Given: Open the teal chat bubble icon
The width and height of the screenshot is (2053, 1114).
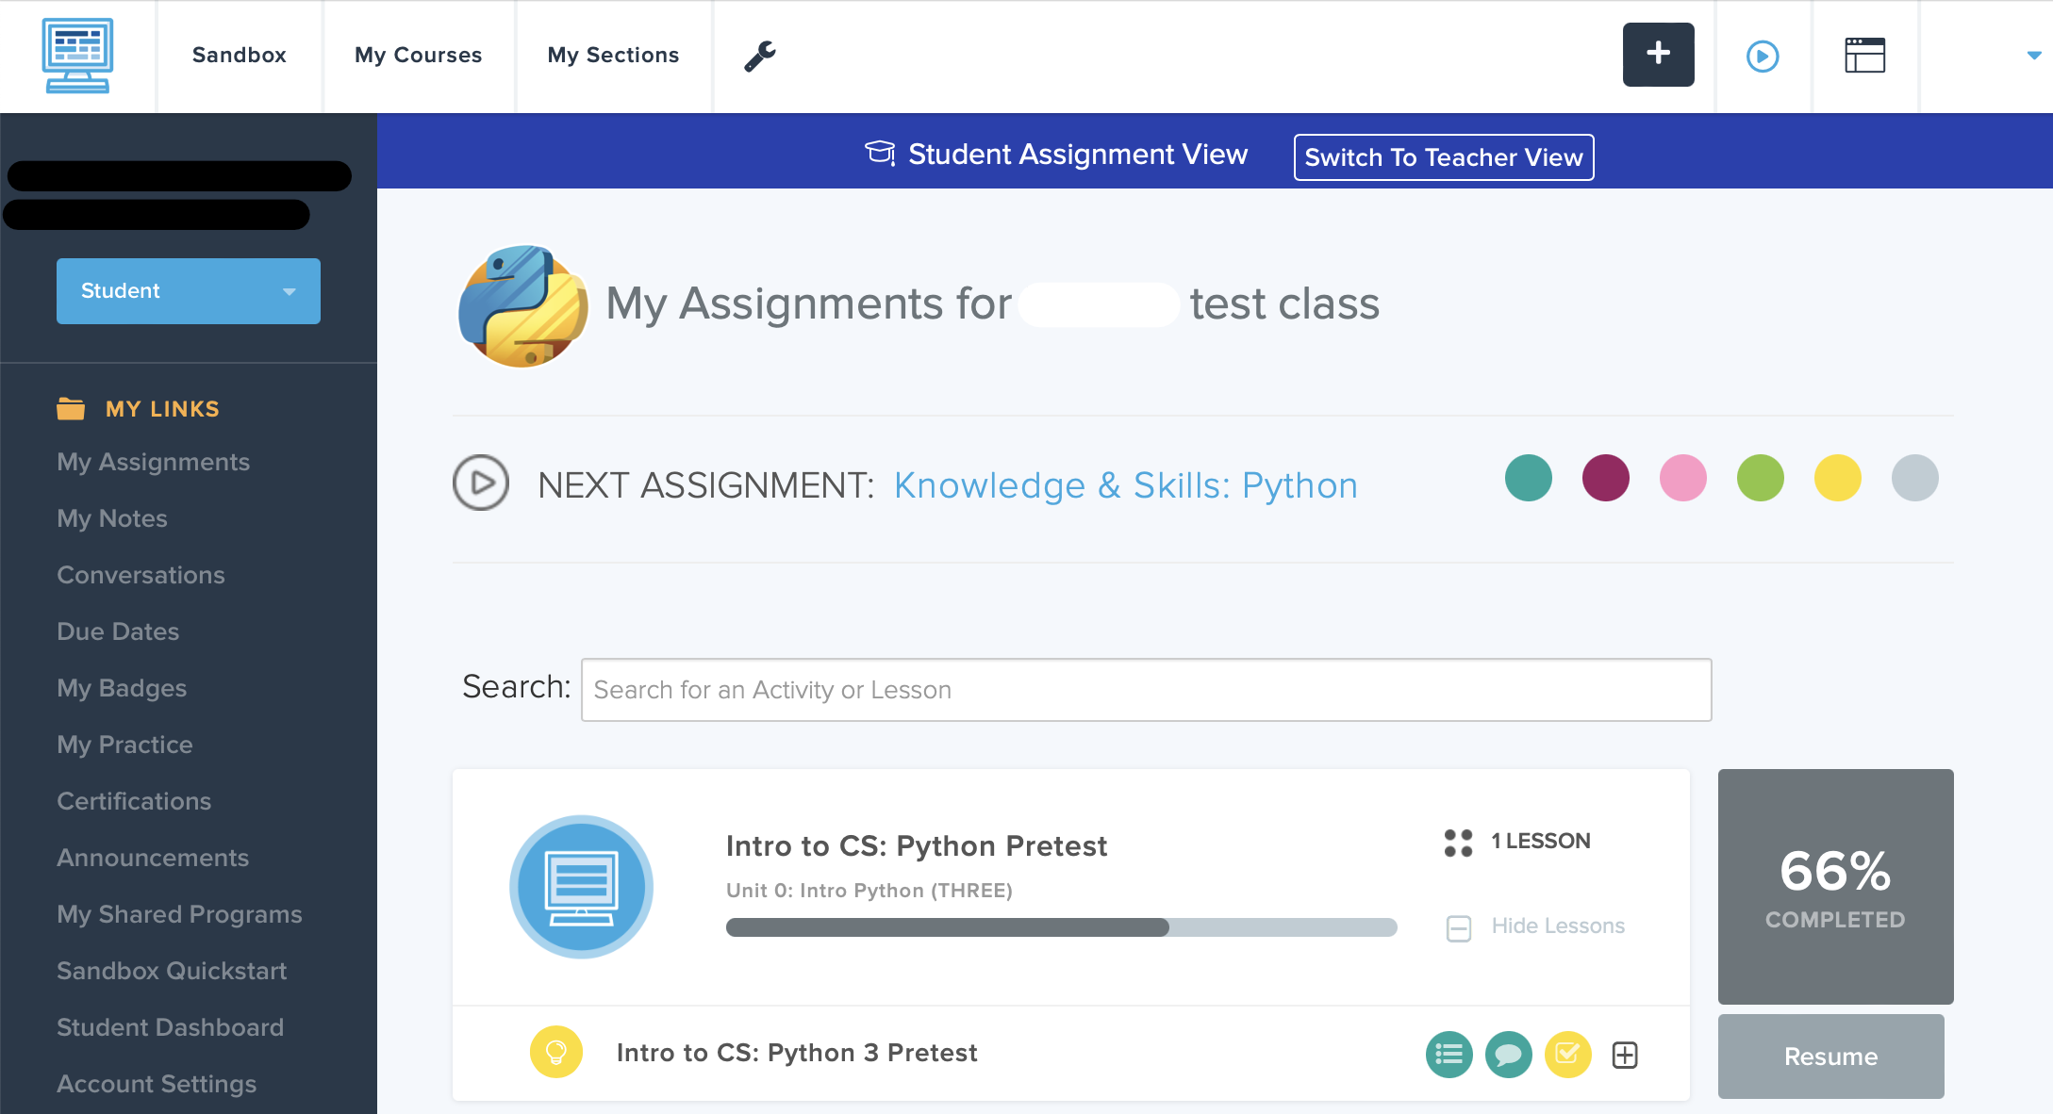Looking at the screenshot, I should [1508, 1054].
